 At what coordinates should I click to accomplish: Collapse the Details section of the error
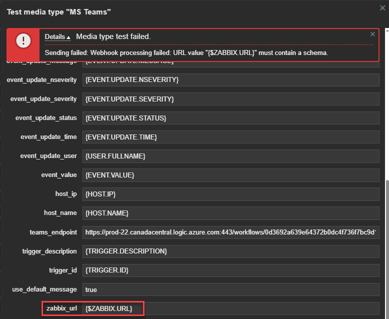tap(57, 36)
